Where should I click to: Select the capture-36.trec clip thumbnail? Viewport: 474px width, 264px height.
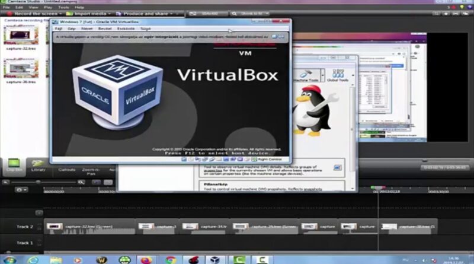(21, 68)
